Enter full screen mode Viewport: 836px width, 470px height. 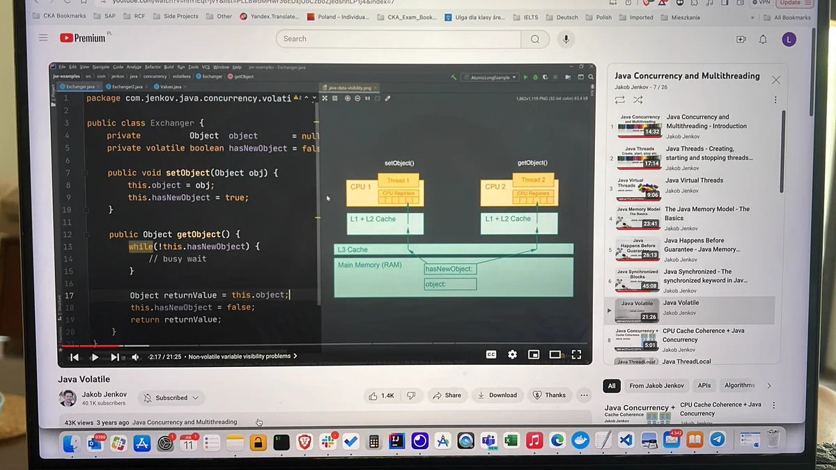[x=577, y=354]
